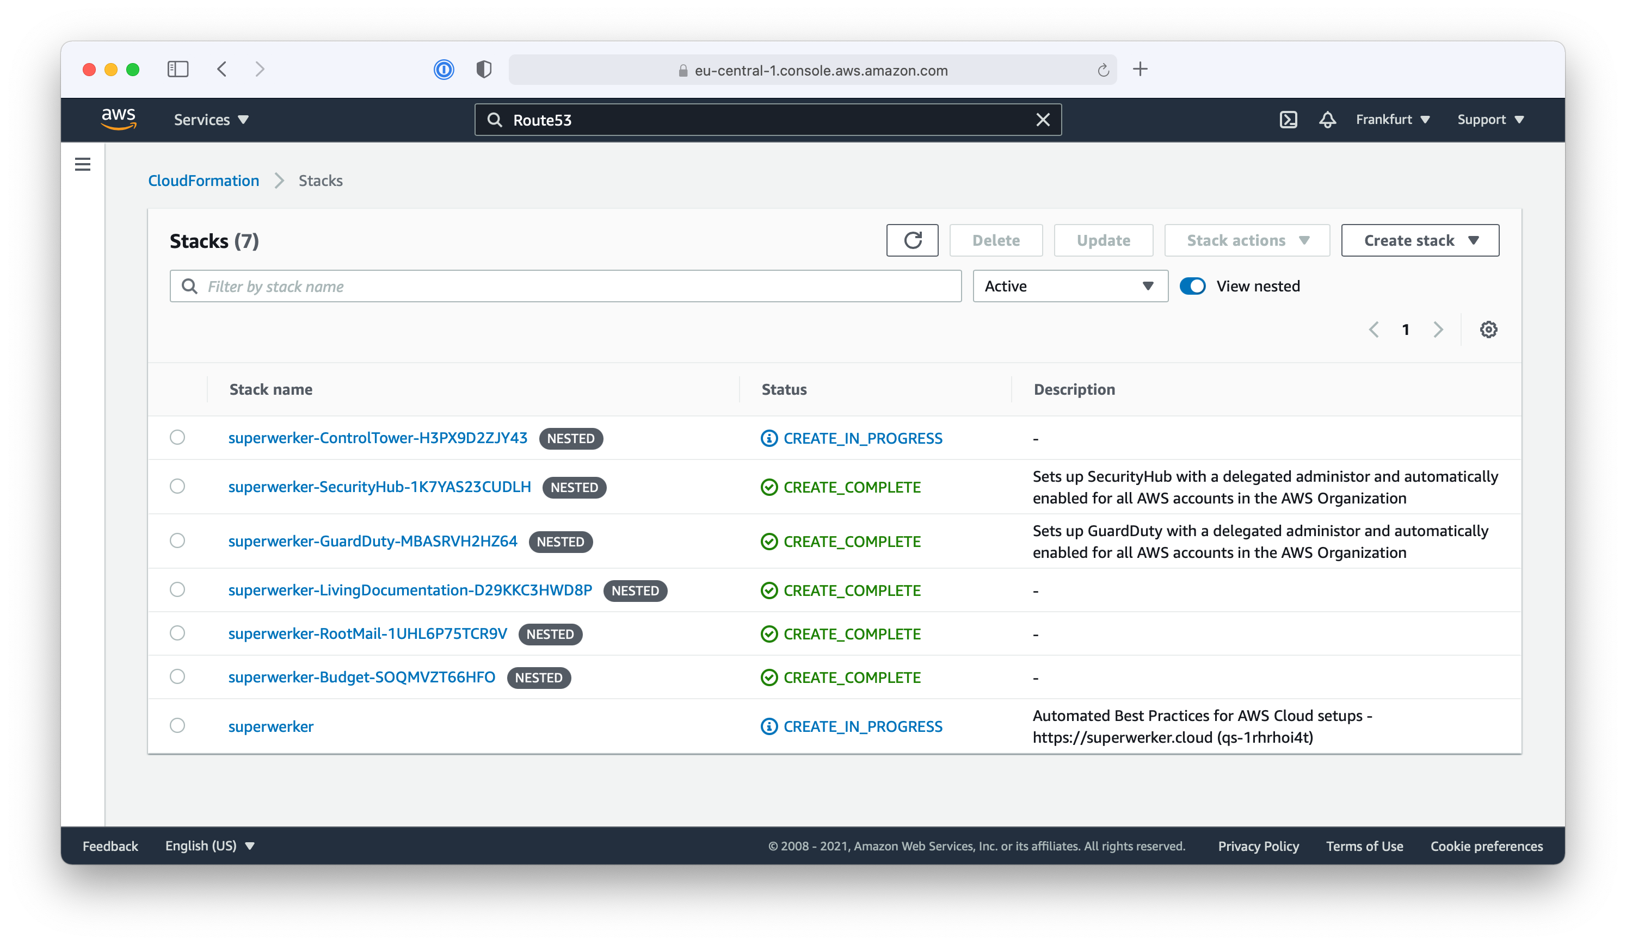
Task: Click the CloudFormation breadcrumb link
Action: pyautogui.click(x=204, y=181)
